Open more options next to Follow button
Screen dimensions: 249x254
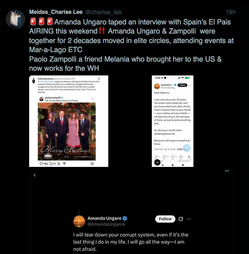[x=189, y=219]
